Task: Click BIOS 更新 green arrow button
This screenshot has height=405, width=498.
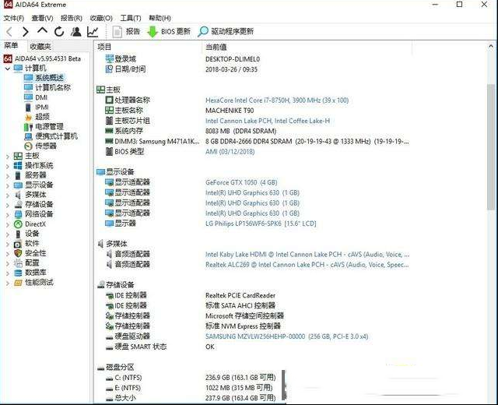Action: click(169, 31)
